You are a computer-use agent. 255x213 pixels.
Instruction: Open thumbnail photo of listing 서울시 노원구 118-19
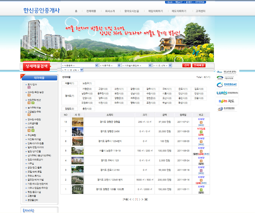coord(77,151)
